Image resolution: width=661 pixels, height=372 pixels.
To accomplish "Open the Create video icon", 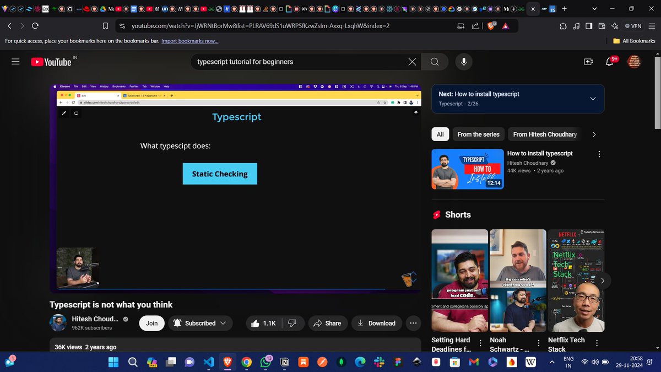I will coord(588,62).
